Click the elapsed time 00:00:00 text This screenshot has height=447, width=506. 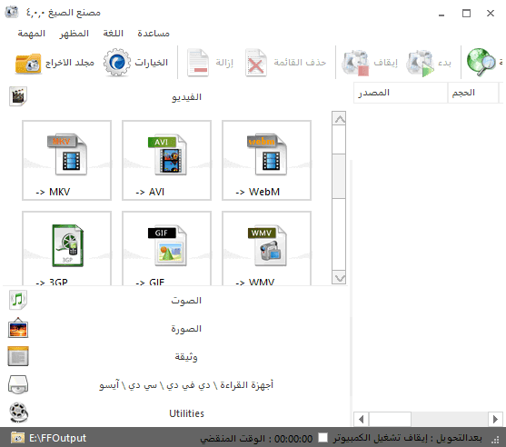tap(293, 439)
